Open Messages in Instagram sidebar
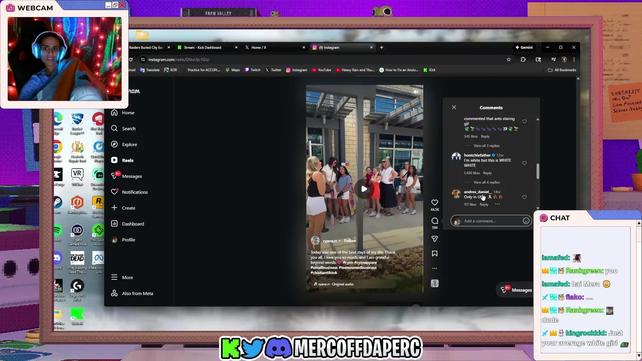This screenshot has height=361, width=642. tap(126, 176)
